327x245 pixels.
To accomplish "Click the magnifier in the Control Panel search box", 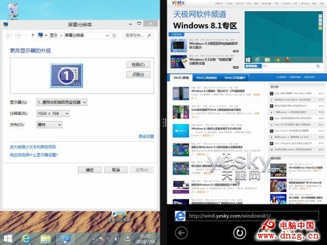I will tap(149, 35).
